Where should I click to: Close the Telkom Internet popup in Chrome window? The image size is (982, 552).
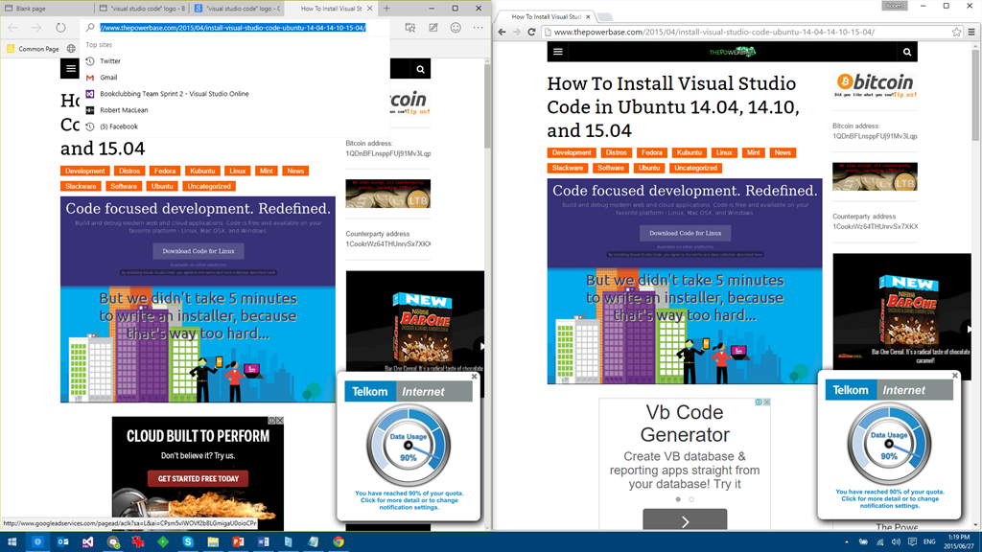(x=955, y=377)
